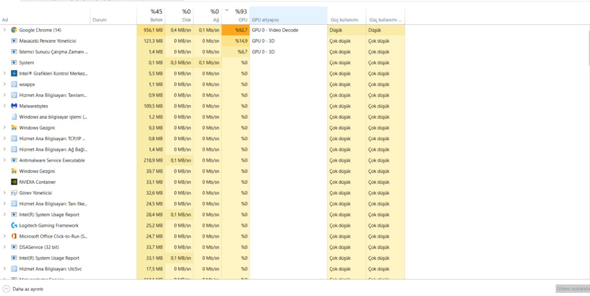This screenshot has height=296, width=590.
Task: Select the Intel(R) System Usage Report row with 33,1 MB
Action: click(202, 258)
